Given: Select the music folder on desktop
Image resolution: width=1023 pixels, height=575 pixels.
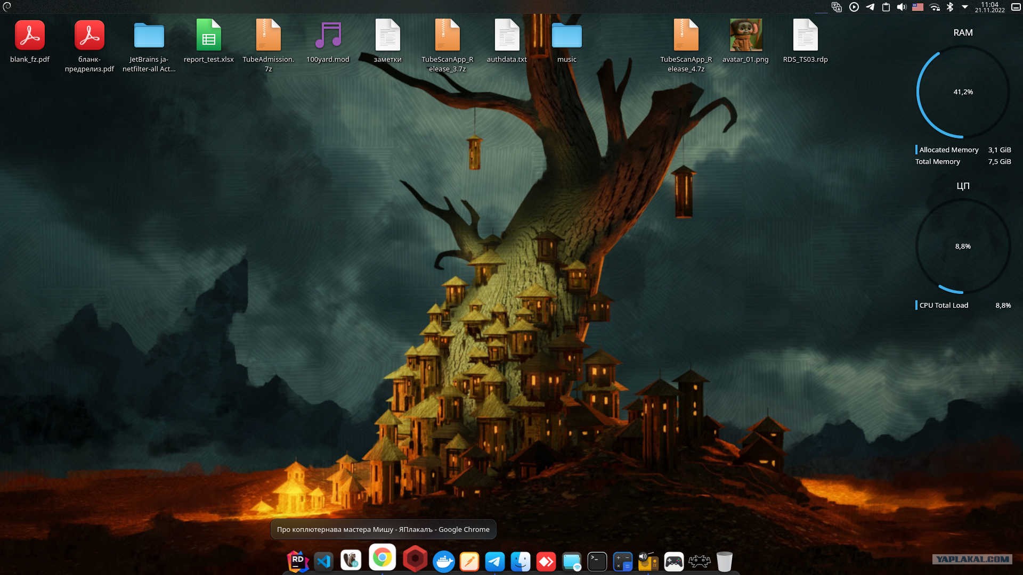Looking at the screenshot, I should point(567,42).
